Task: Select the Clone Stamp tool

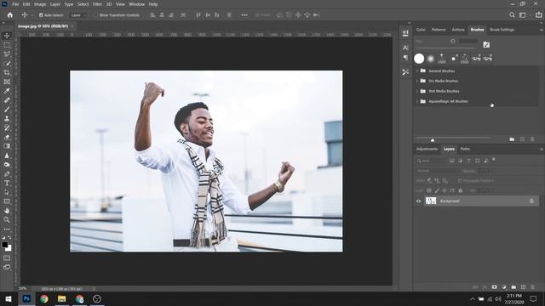Action: 7,119
